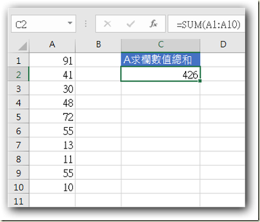Screen dimensions: 260x222
Task: Click formula bar showing =SUM(A1:A10)
Action: 206,24
